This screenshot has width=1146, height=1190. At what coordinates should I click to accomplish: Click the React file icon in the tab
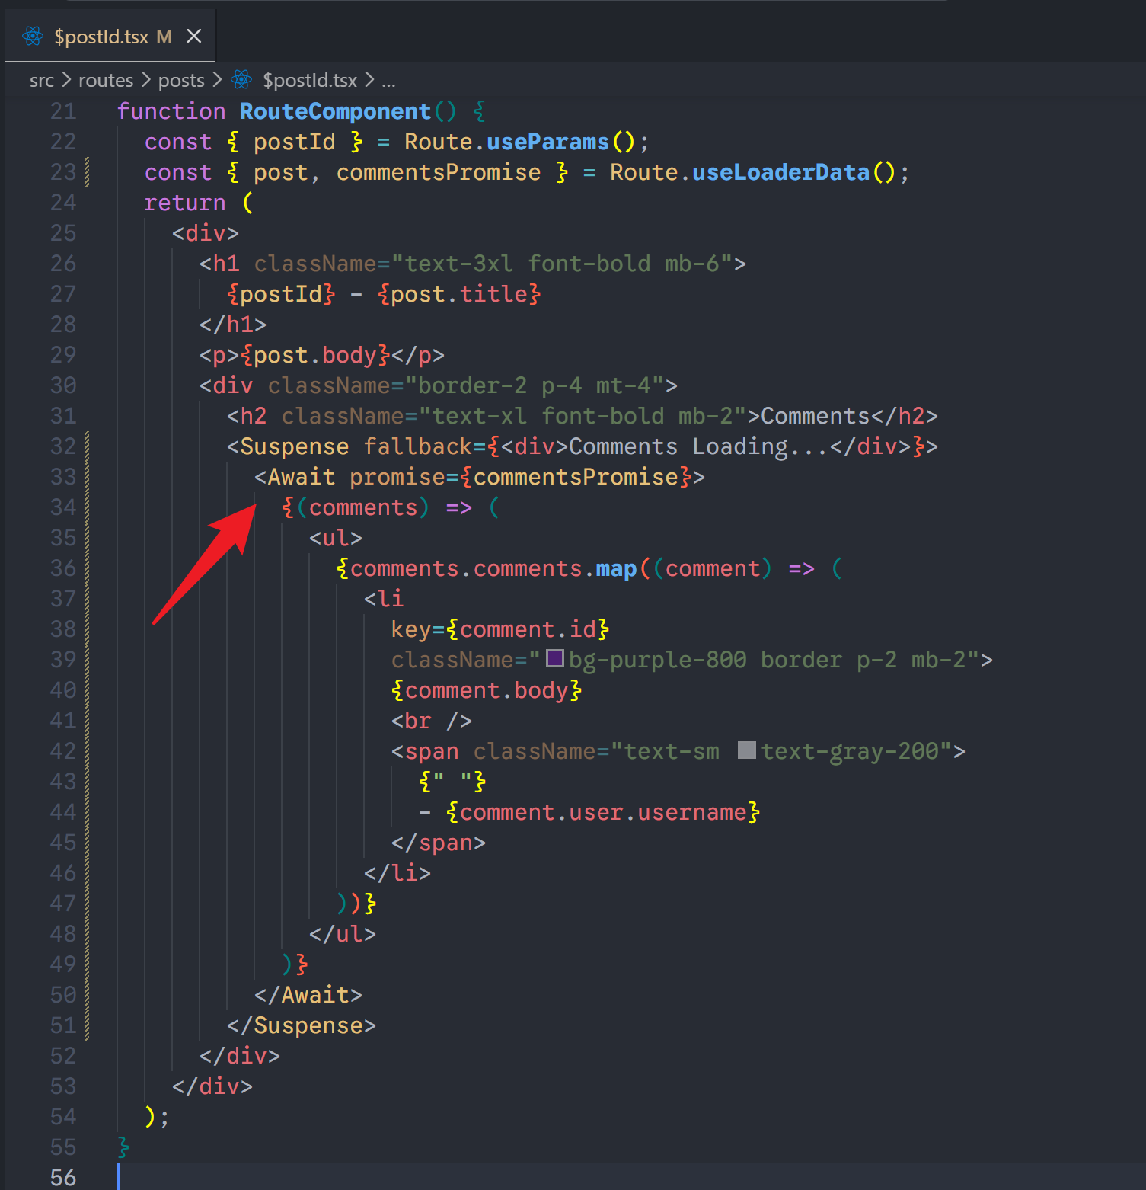coord(33,36)
